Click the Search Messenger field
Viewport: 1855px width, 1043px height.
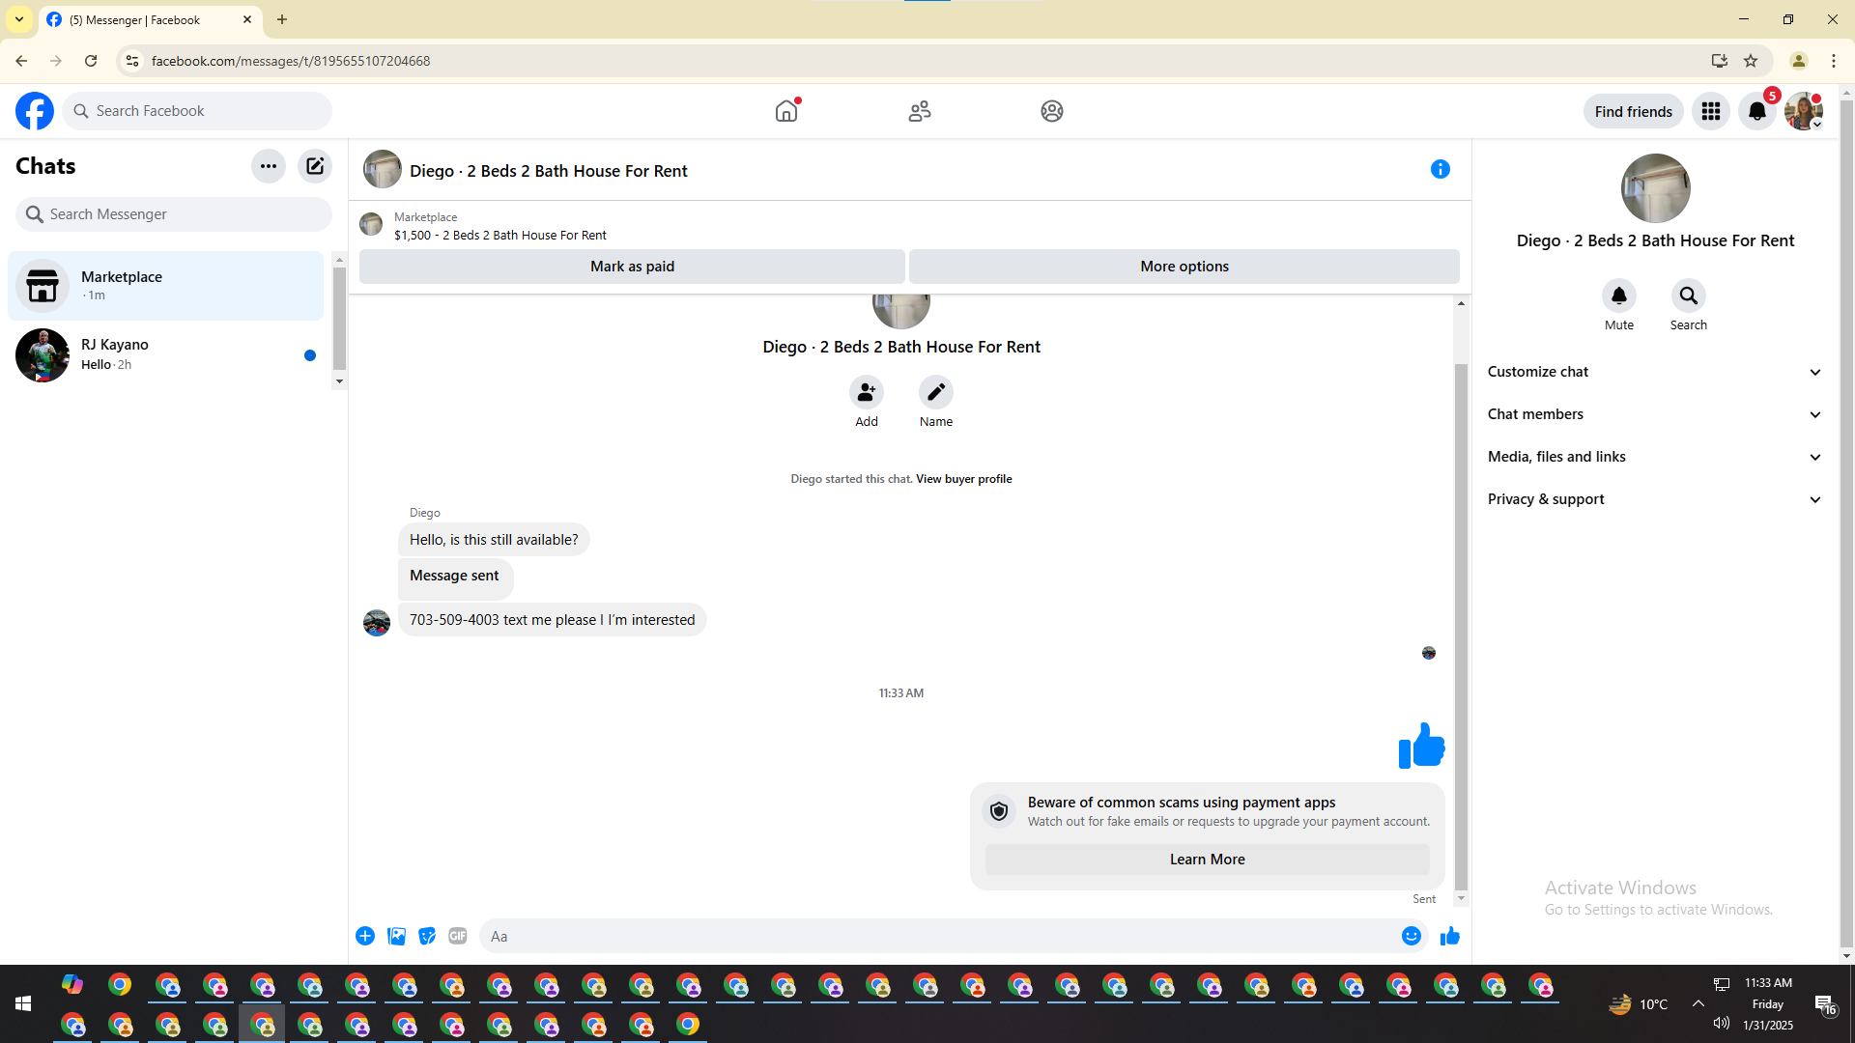(174, 214)
